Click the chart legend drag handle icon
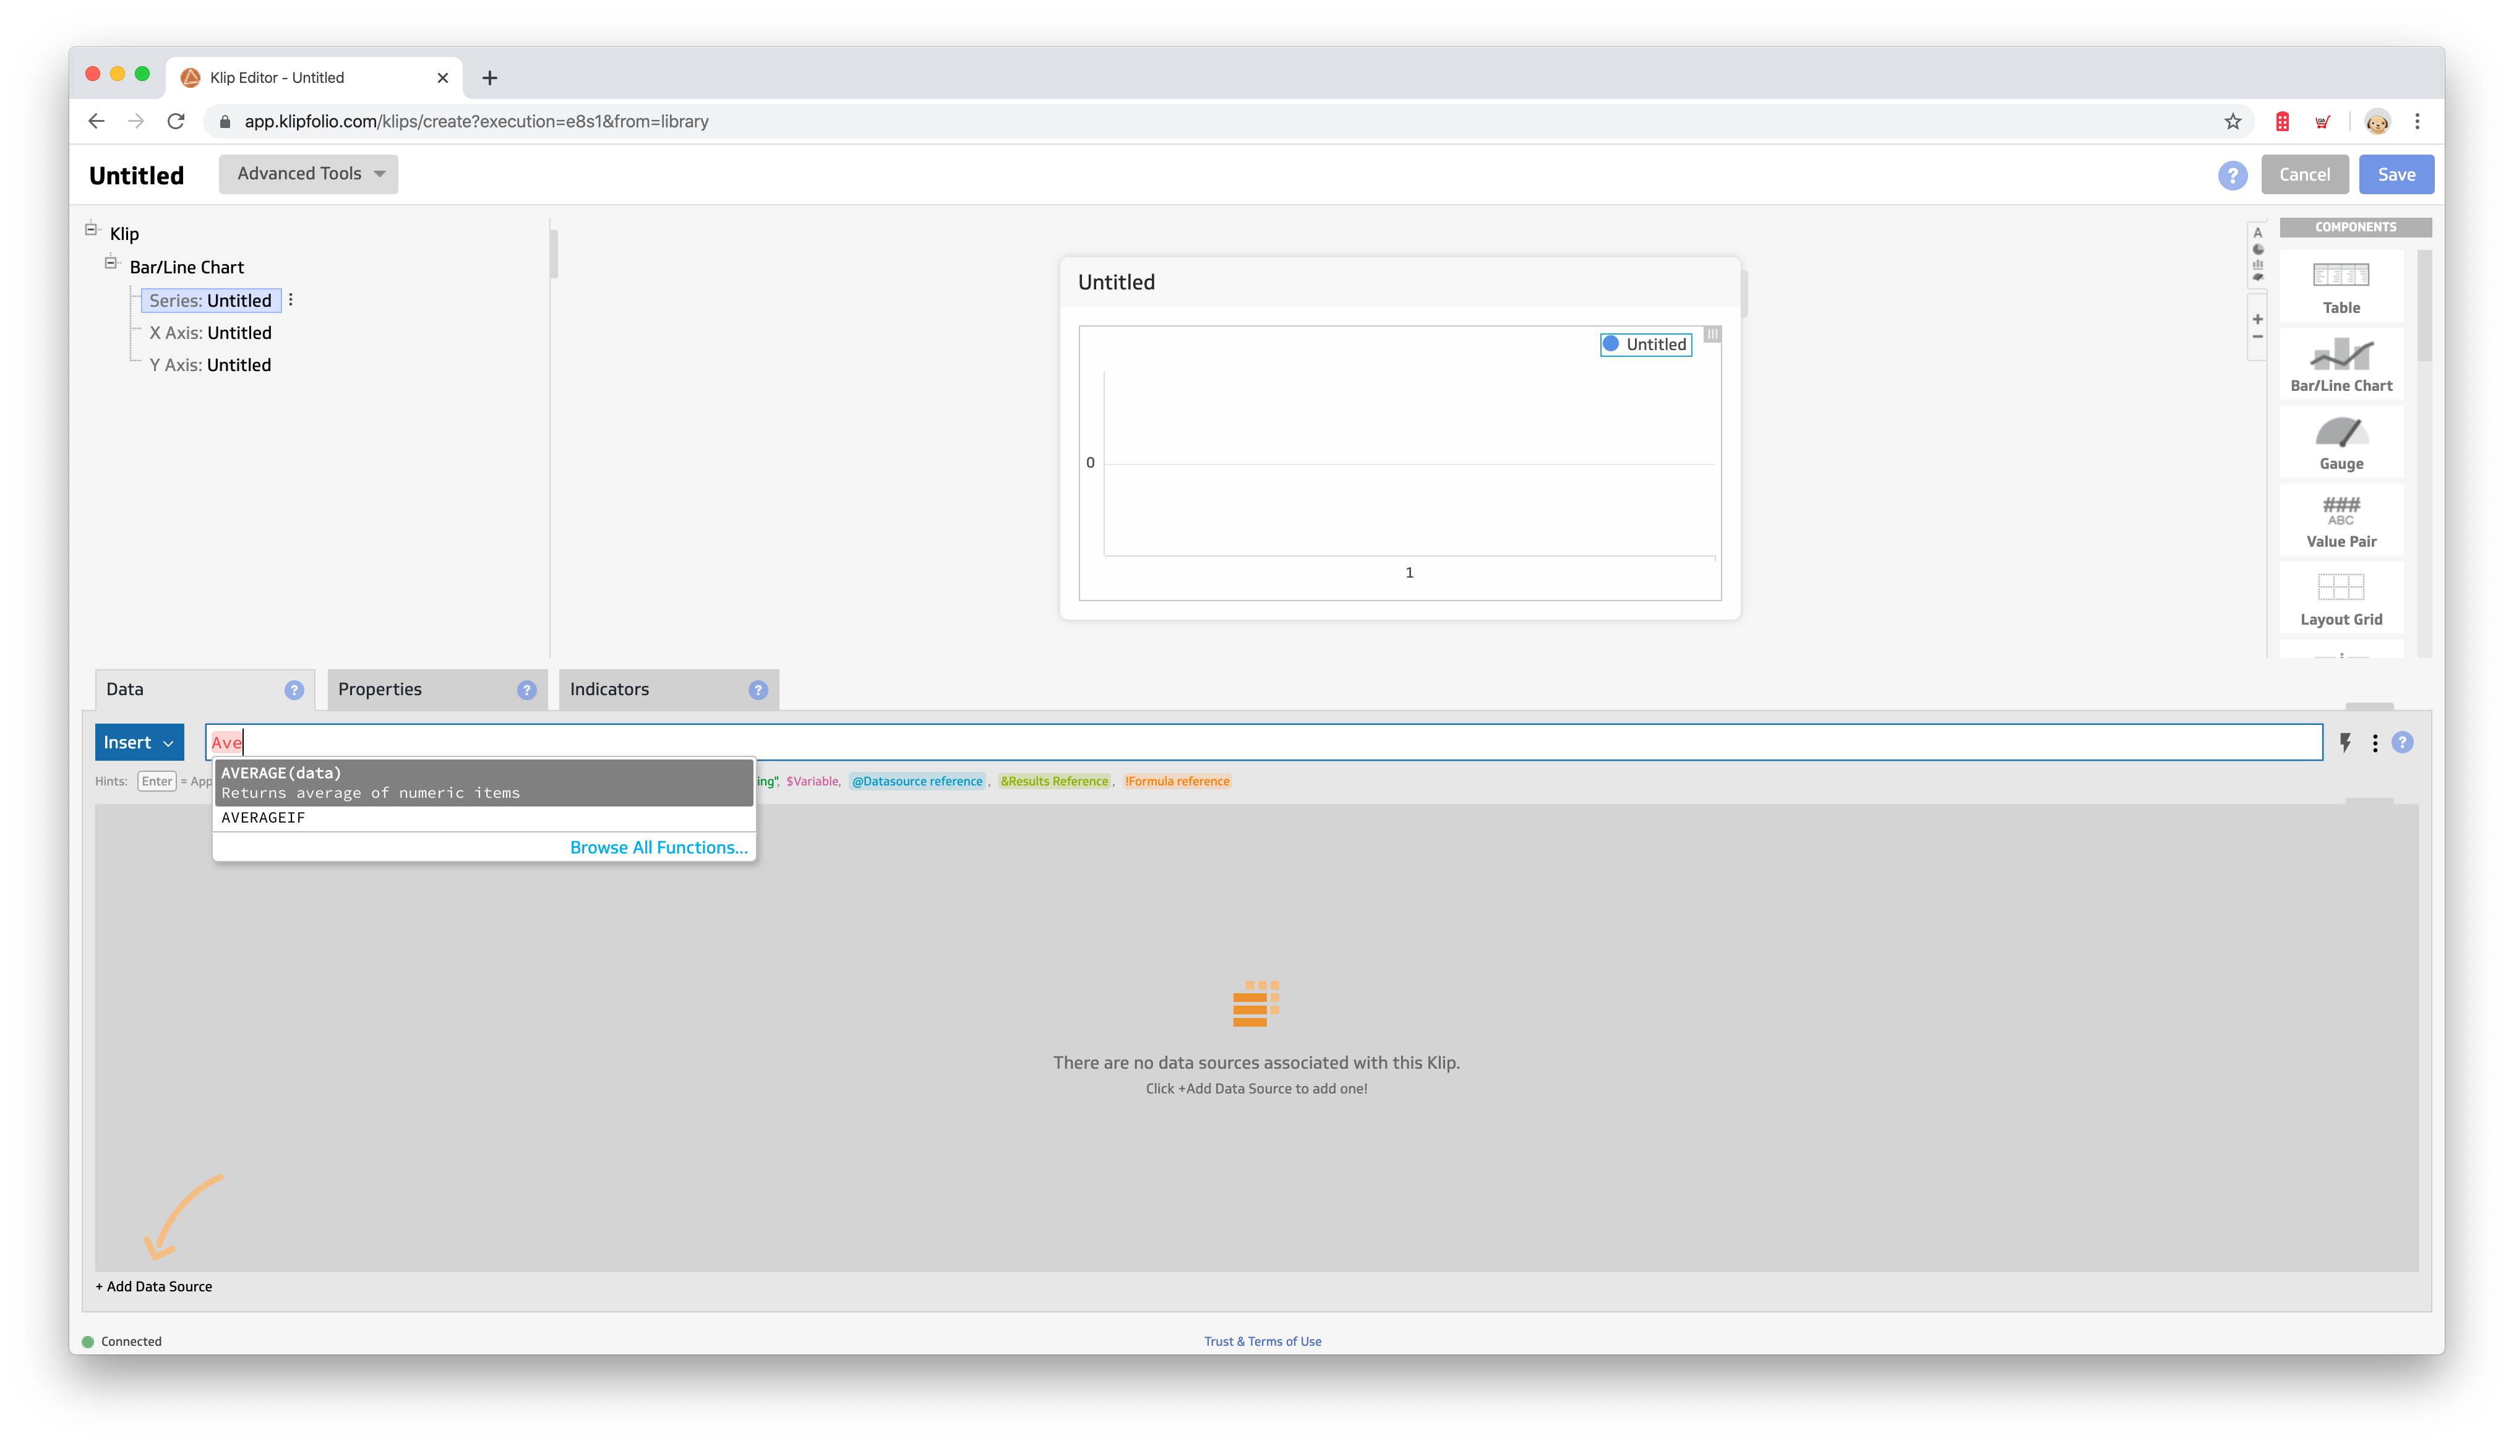Screen dimensions: 2514x1446 pos(1712,335)
